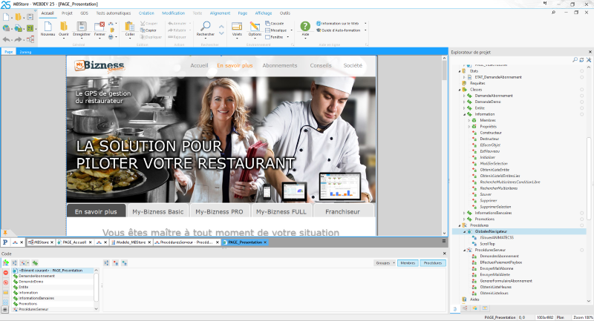The height and width of the screenshot is (321, 594).
Task: Open the Tests automatiques ribbon tab
Action: 114,13
